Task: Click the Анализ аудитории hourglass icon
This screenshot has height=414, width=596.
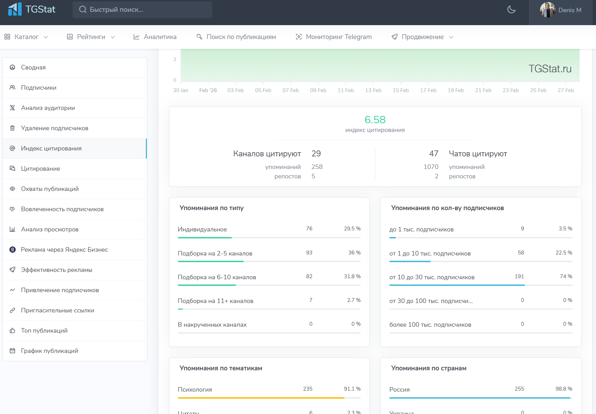Action: coord(13,108)
